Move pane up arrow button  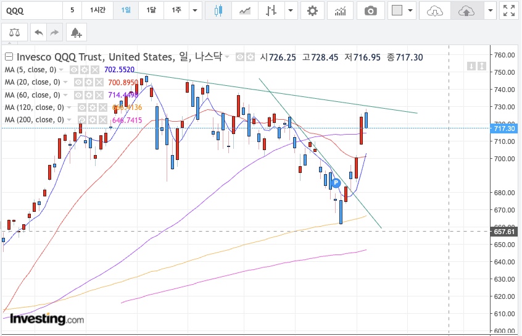(482, 66)
